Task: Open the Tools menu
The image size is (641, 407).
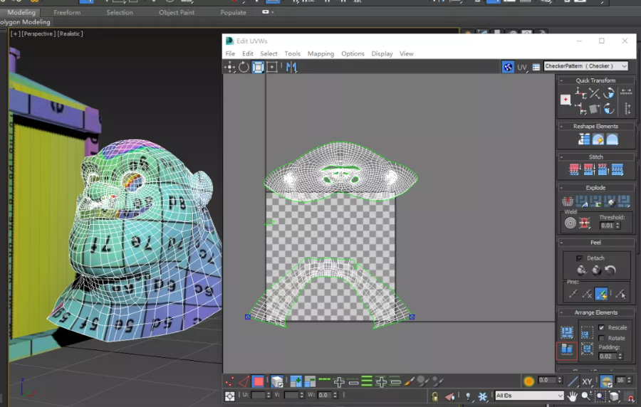Action: [x=292, y=54]
